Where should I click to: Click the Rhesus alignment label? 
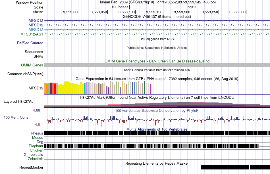coord(37,133)
